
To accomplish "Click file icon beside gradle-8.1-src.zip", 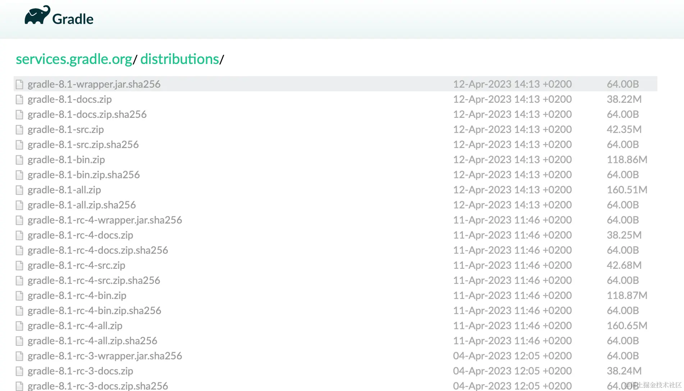I will (19, 129).
